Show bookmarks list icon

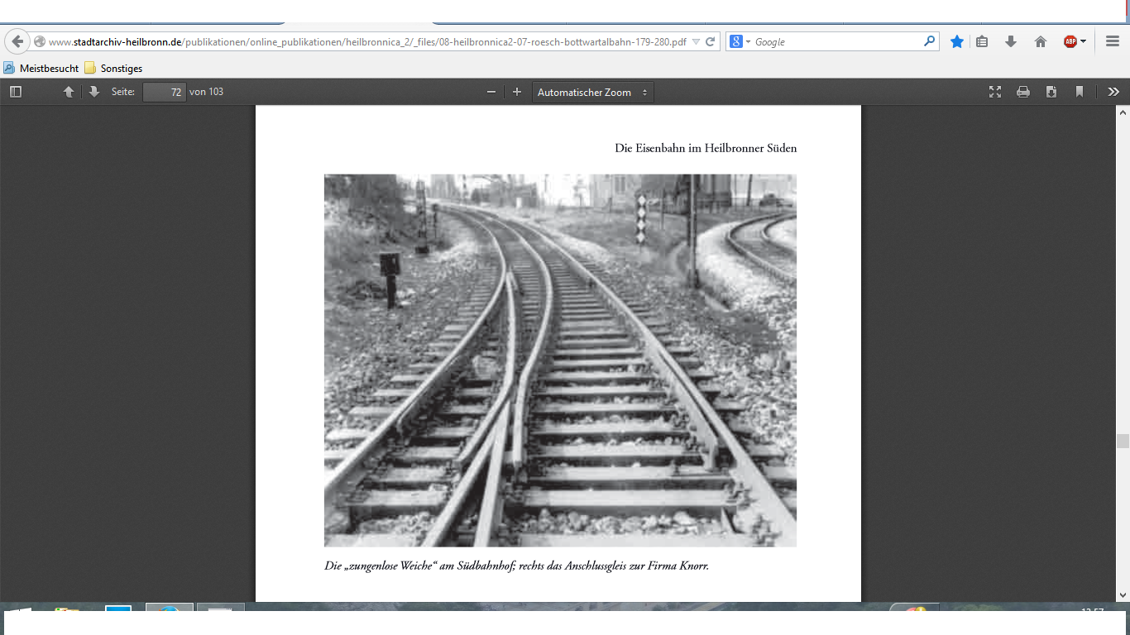tap(982, 41)
